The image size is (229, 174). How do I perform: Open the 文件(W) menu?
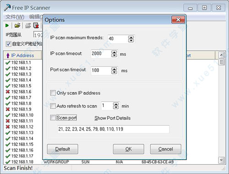(x=15, y=17)
